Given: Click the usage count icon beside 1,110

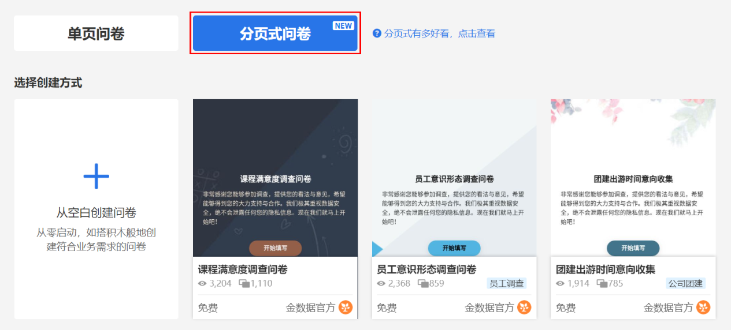Looking at the screenshot, I should coord(244,284).
